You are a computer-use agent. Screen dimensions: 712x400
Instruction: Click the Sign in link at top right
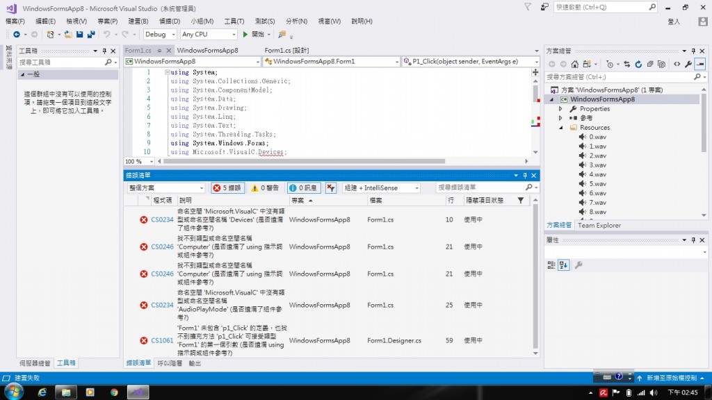[674, 22]
